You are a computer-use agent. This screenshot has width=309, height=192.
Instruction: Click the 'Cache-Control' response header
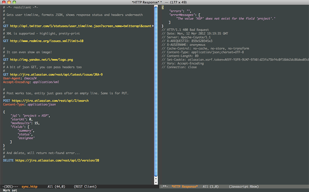point(205,48)
